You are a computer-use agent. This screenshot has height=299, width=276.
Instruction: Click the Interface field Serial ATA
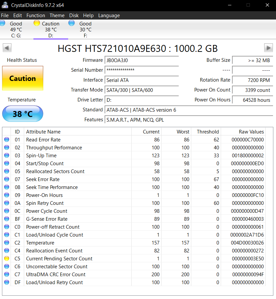coord(142,80)
